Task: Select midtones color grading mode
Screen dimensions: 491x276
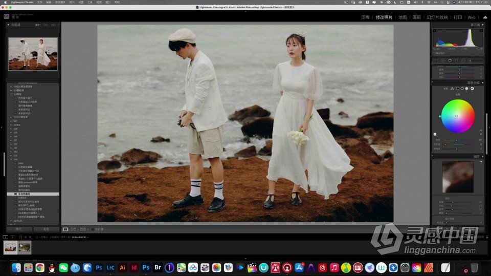Action: coord(462,89)
